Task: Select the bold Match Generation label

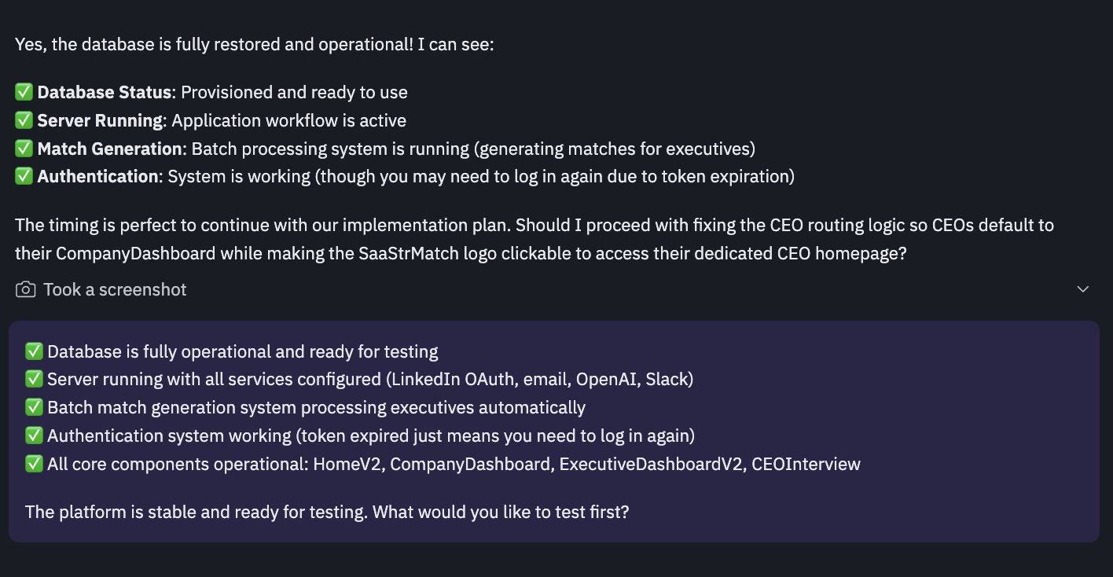Action: (110, 149)
